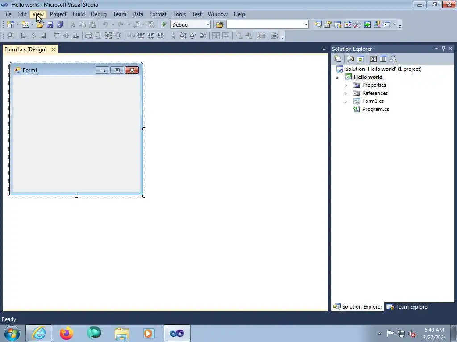Image resolution: width=457 pixels, height=342 pixels.
Task: Open the Help menu
Action: click(x=239, y=14)
